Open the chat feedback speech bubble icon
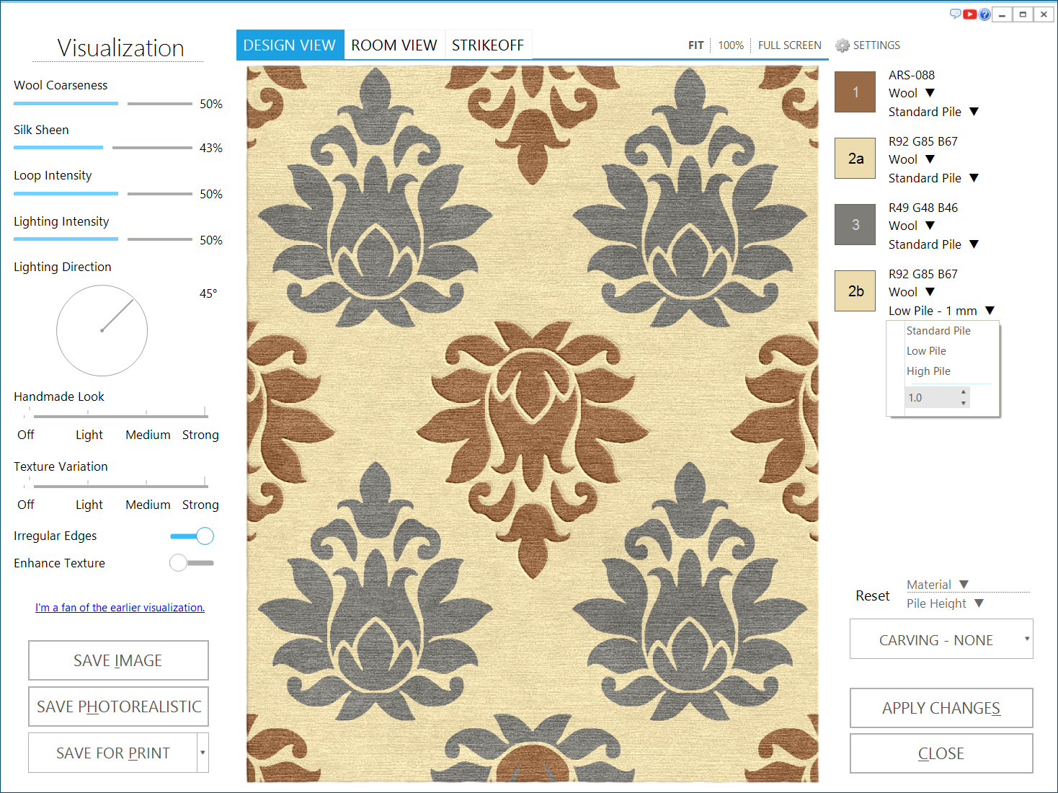Screen dimensions: 1058x793 click(956, 14)
